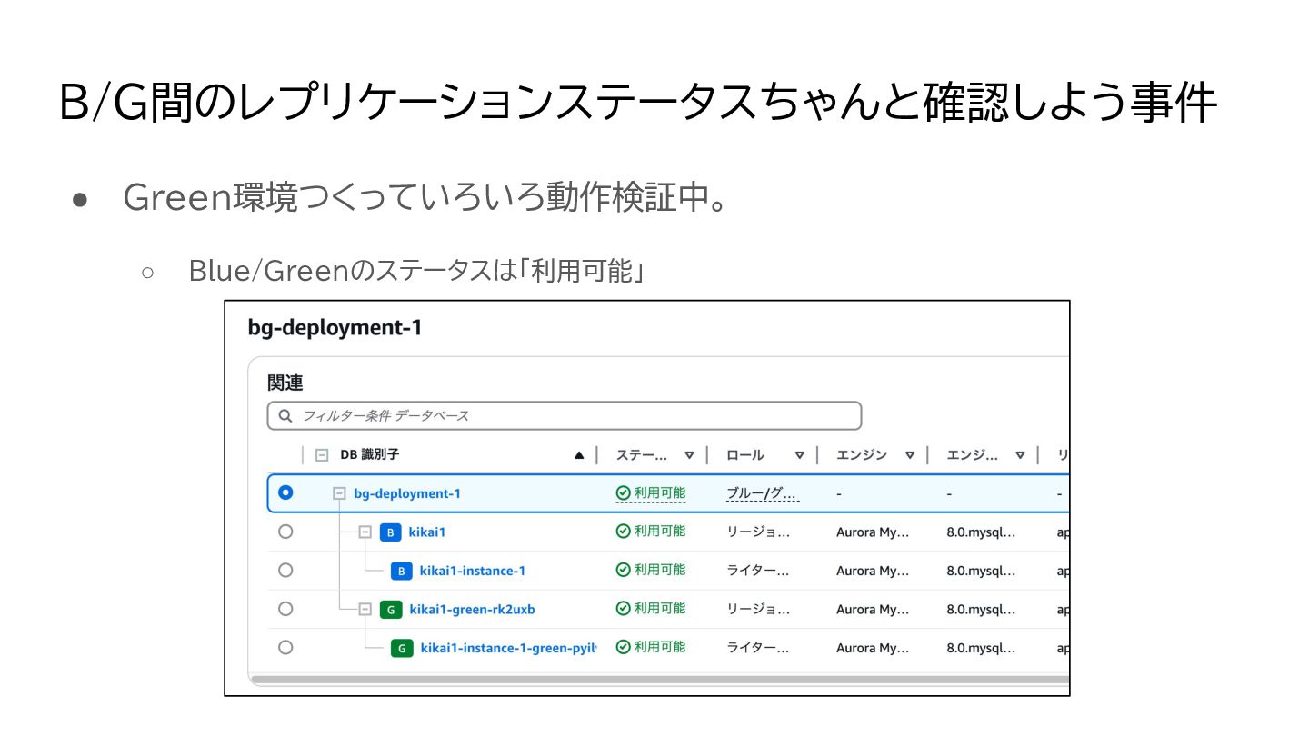
Task: Click the status check icon in the bg-deployment-1 row
Action: click(x=623, y=493)
